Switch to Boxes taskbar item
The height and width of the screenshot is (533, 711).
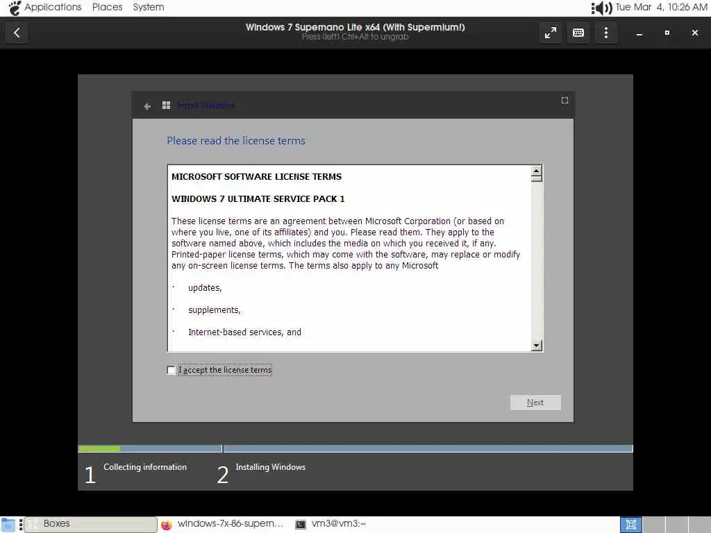(91, 524)
